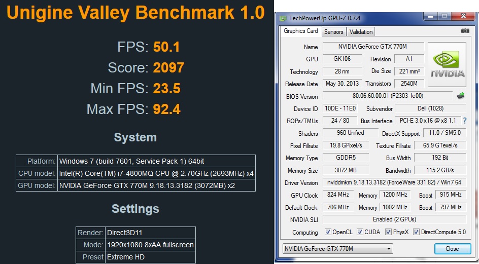This screenshot has height=264, width=479.
Task: Click the Render cell Direct3D11
Action: click(150, 233)
